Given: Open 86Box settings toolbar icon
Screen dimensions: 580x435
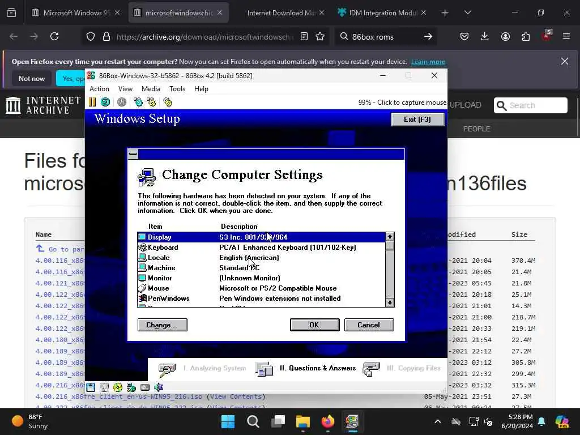Looking at the screenshot, I should pyautogui.click(x=168, y=102).
